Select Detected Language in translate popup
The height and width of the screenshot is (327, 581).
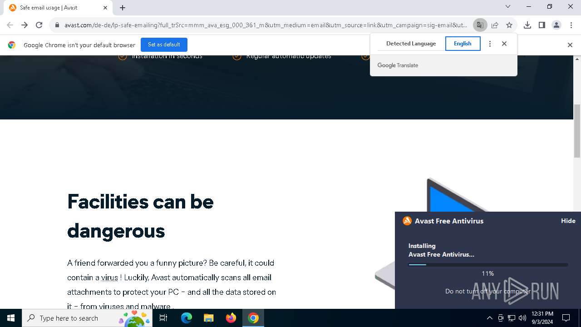click(411, 44)
